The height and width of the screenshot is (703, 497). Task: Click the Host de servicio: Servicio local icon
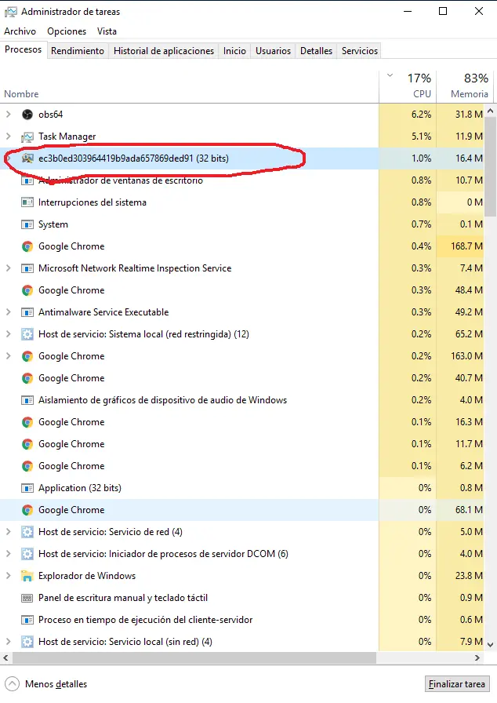(x=27, y=642)
